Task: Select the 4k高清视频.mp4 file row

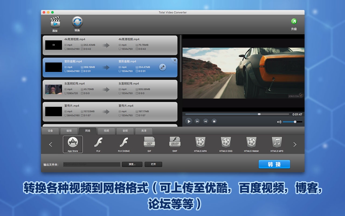Action: (110, 45)
